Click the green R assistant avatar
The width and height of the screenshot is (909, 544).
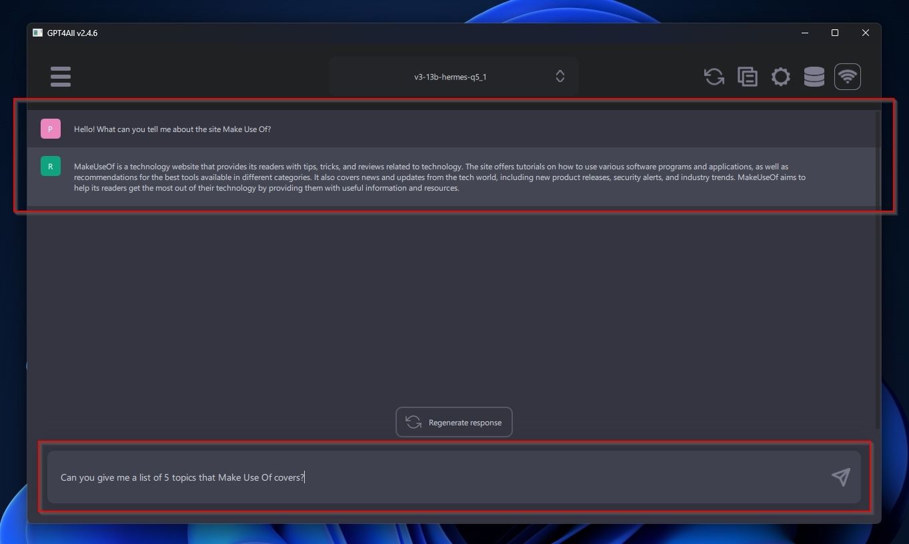(x=50, y=166)
